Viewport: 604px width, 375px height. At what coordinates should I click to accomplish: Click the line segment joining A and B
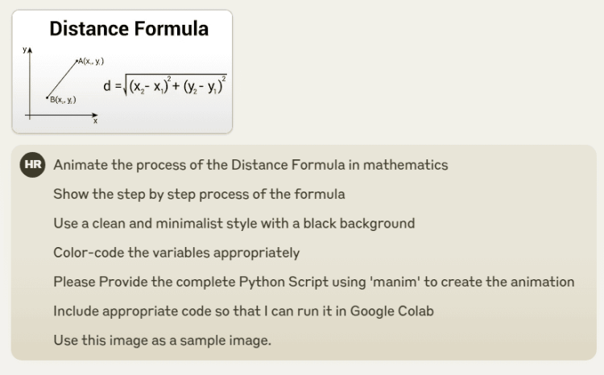pos(62,79)
